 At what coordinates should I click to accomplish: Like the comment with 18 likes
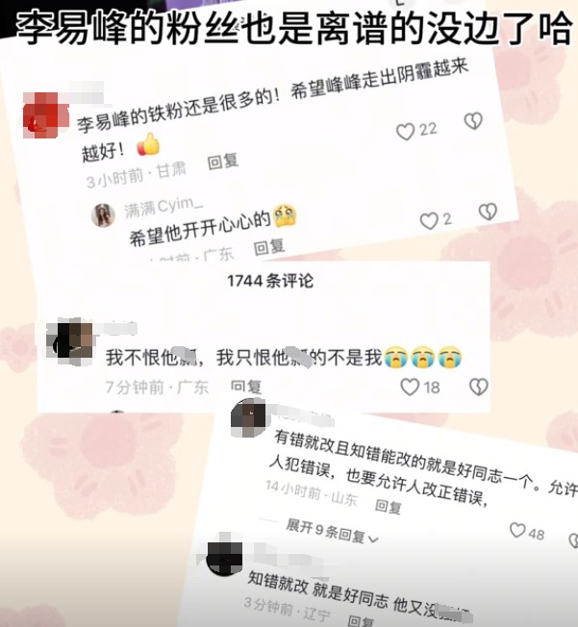point(410,388)
